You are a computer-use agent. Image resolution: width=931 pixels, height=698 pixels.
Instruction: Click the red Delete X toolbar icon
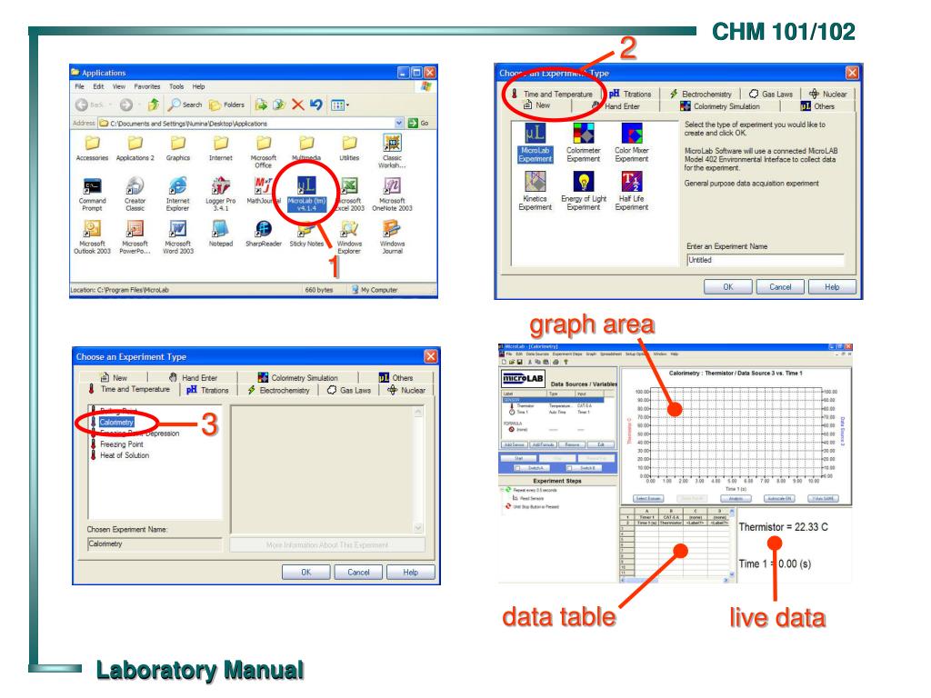pyautogui.click(x=298, y=105)
